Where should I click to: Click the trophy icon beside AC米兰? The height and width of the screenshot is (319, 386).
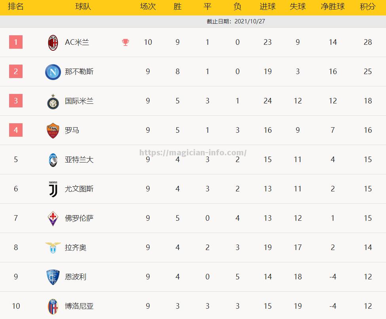pyautogui.click(x=125, y=42)
